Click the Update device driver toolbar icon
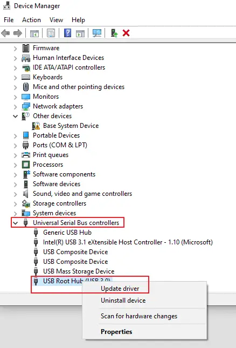 (114, 33)
